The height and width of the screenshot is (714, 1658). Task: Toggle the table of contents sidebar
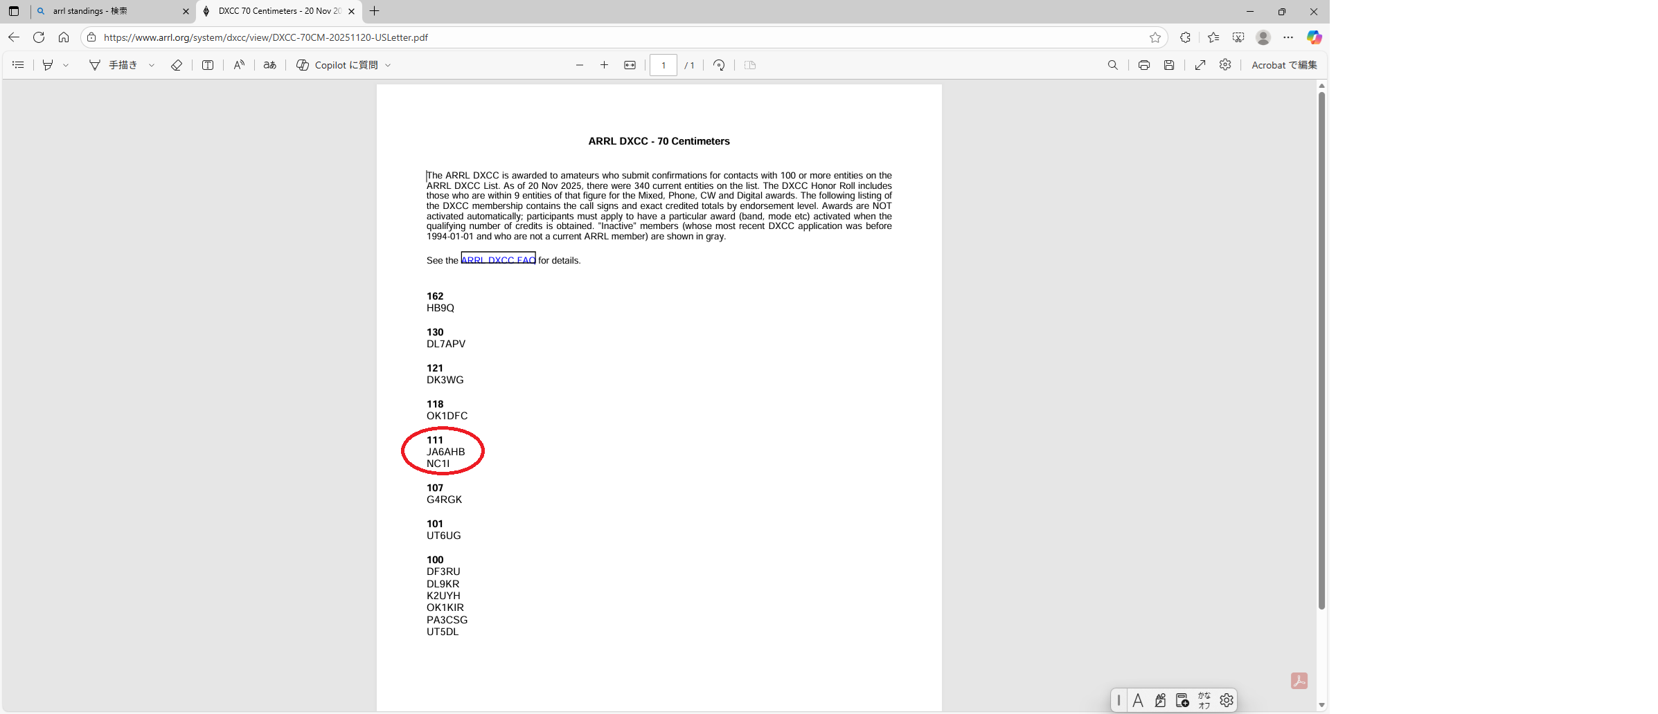click(19, 65)
